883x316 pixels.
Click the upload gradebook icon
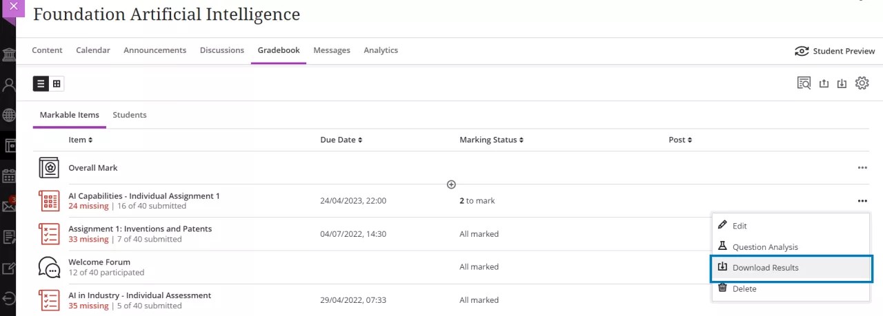824,84
